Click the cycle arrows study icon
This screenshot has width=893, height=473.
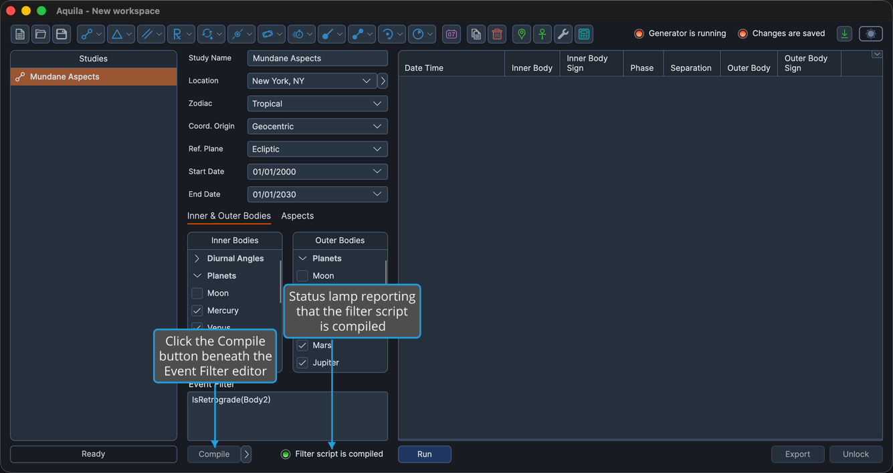(x=207, y=34)
